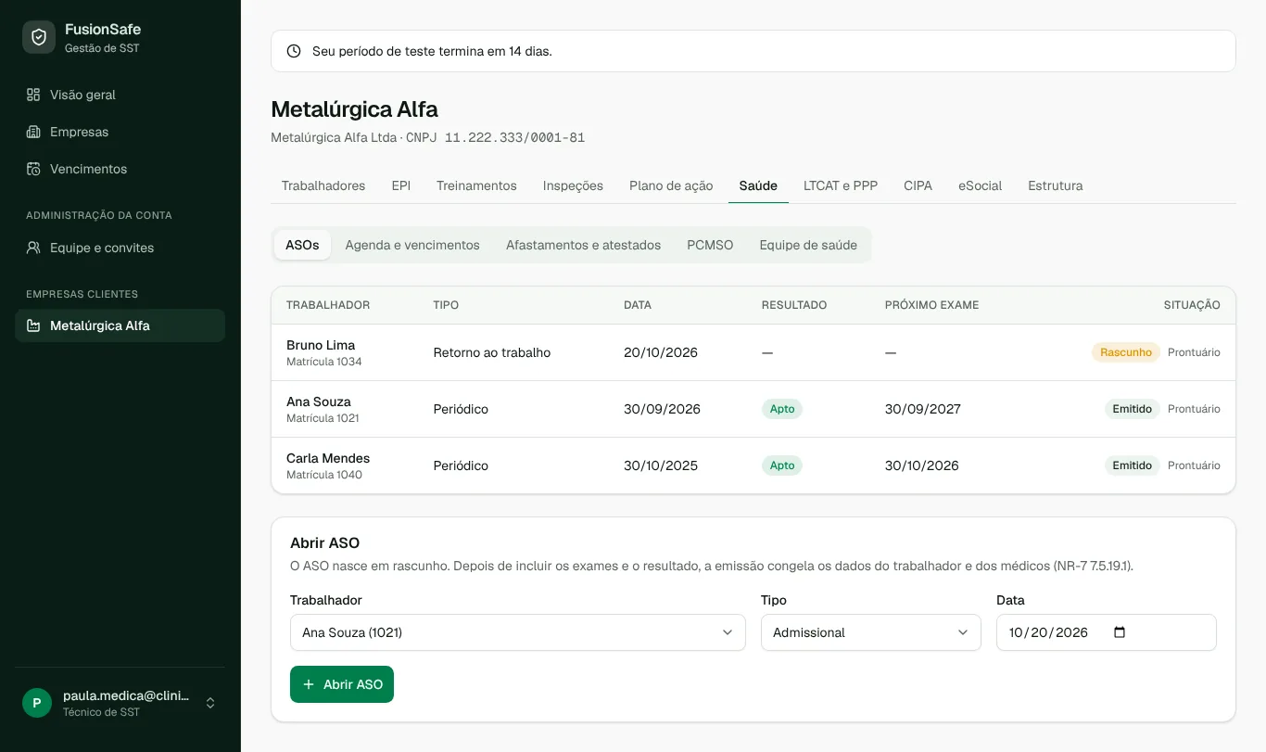Image resolution: width=1266 pixels, height=752 pixels.
Task: Switch to the LTCAT e PPP tab
Action: pos(841,185)
